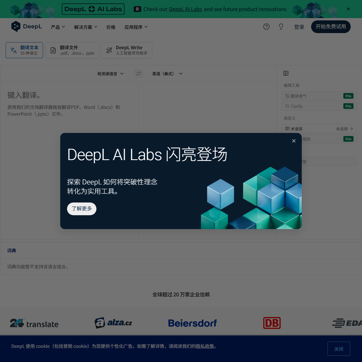Collapse the editing tools sidebar panel
Screen dimensions: 362x362
pos(286,73)
